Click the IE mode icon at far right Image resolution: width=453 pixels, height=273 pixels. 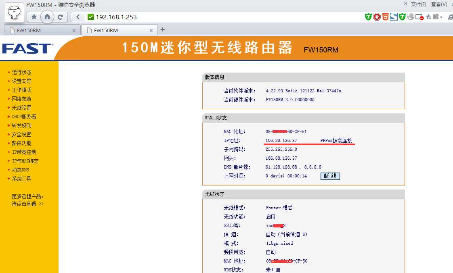click(x=450, y=17)
